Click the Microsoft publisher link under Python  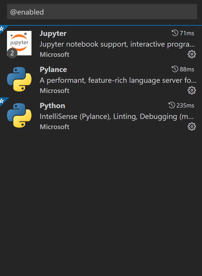[x=54, y=127]
